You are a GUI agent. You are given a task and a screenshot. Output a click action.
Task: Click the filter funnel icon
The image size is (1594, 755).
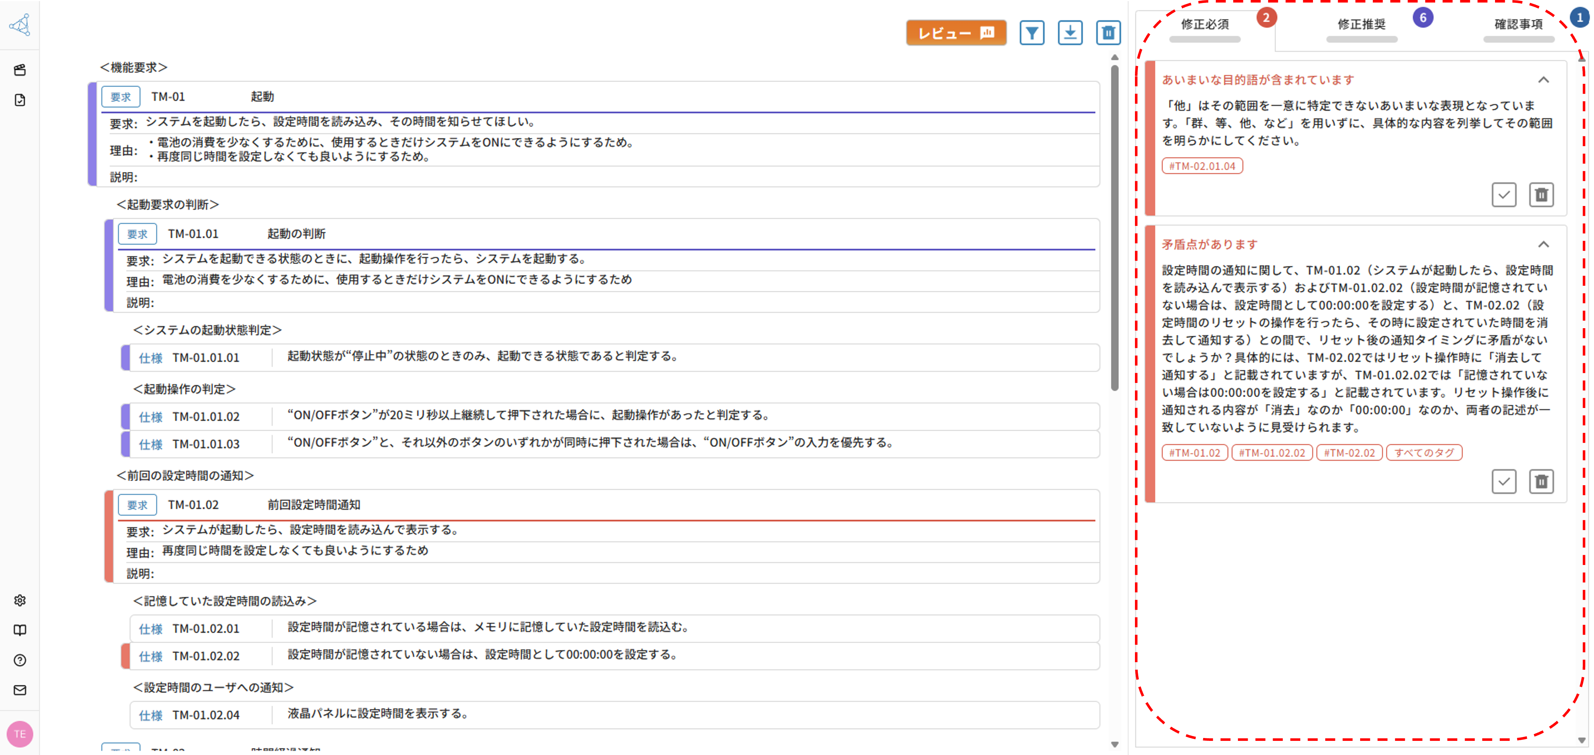point(1032,33)
